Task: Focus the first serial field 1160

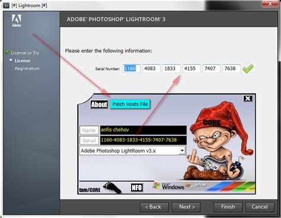Action: 131,69
